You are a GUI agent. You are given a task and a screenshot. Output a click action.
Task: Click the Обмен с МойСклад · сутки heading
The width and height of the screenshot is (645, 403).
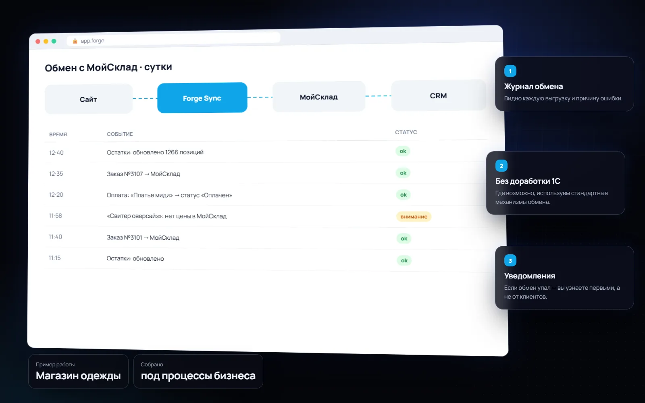pos(108,67)
